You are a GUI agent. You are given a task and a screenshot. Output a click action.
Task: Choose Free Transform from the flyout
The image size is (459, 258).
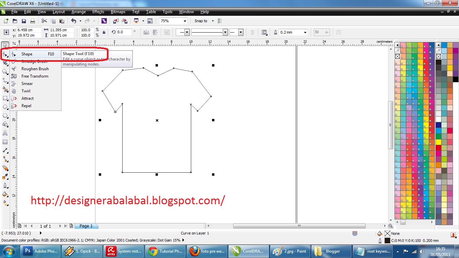(35, 76)
